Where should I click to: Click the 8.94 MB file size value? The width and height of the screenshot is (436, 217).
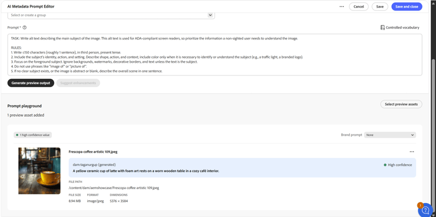coord(75,201)
